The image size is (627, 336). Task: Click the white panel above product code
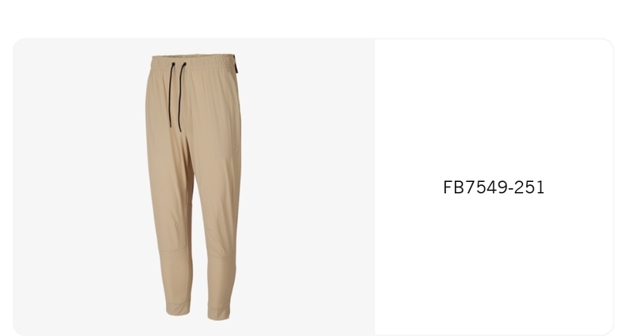(494, 108)
